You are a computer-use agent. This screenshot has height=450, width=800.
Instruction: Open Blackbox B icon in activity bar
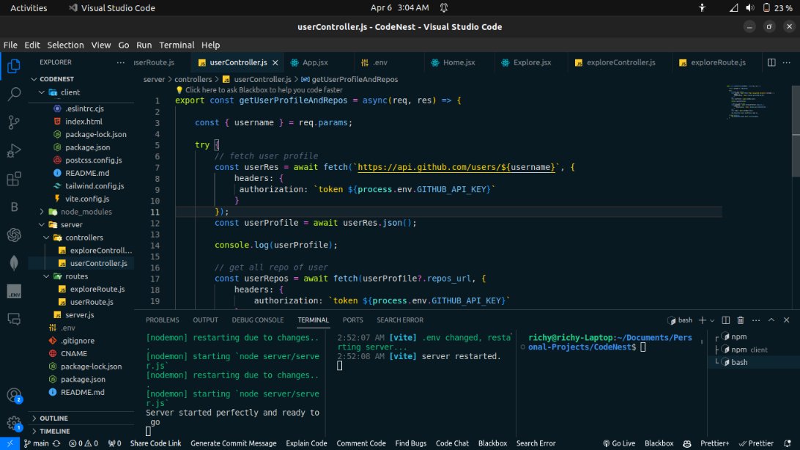(14, 207)
